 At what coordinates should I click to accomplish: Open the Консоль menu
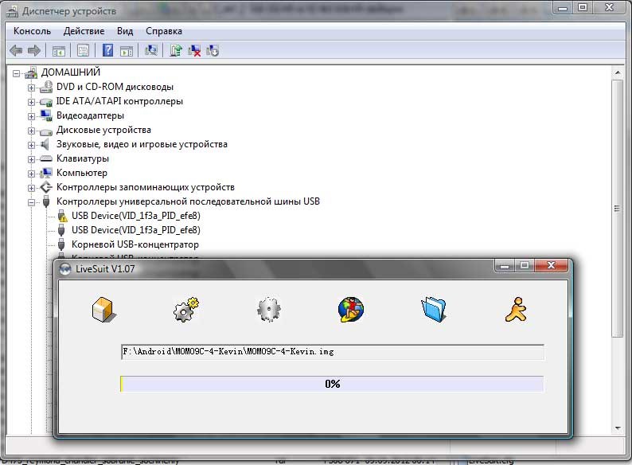(33, 31)
